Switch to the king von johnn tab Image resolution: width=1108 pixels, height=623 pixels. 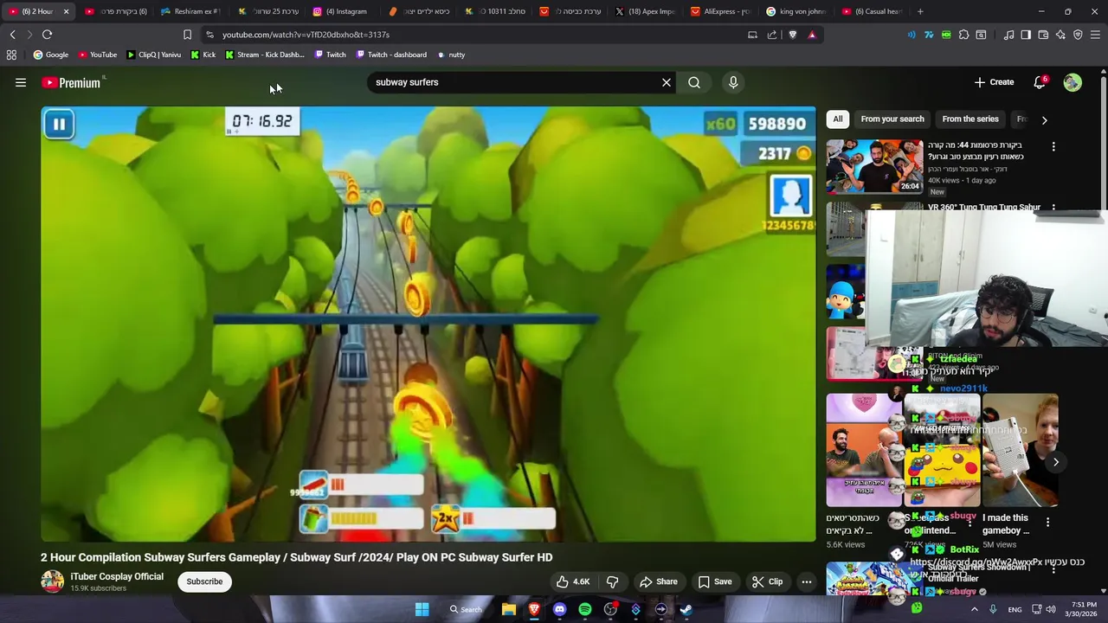pos(796,11)
